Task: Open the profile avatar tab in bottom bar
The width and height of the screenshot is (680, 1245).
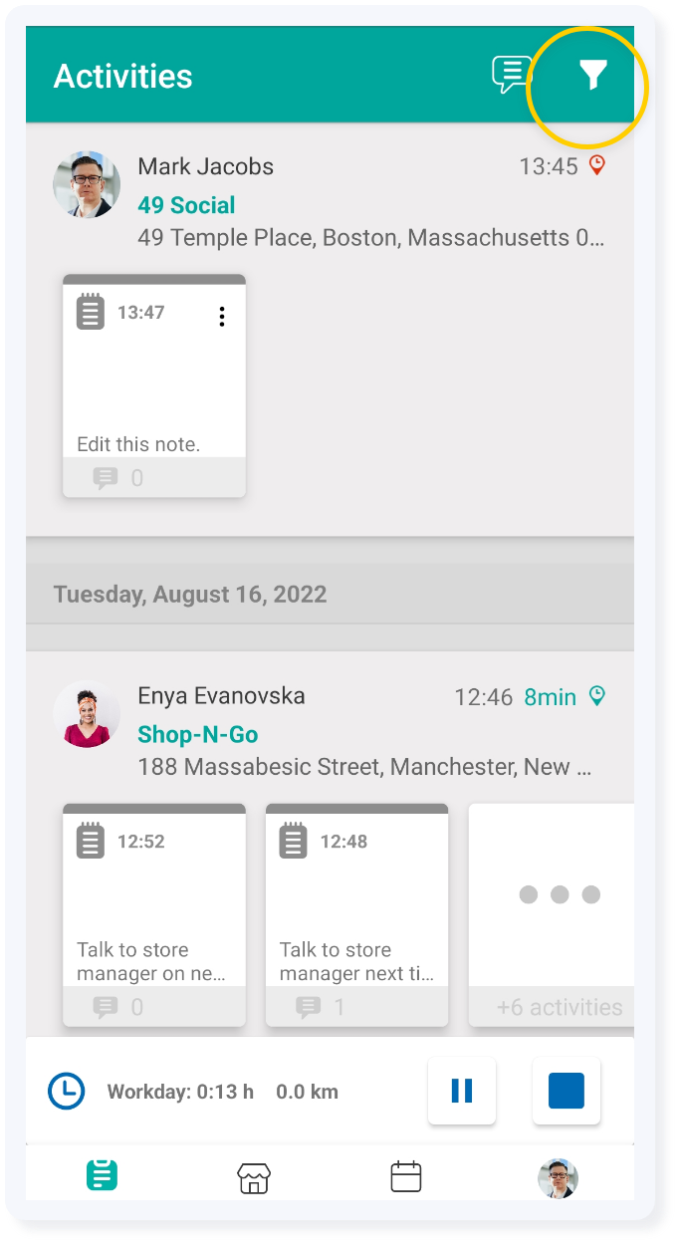Action: (559, 1178)
